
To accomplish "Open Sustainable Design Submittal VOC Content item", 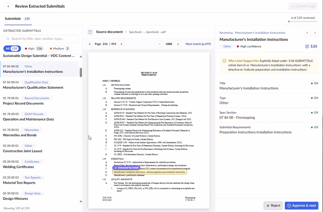I will point(39,56).
